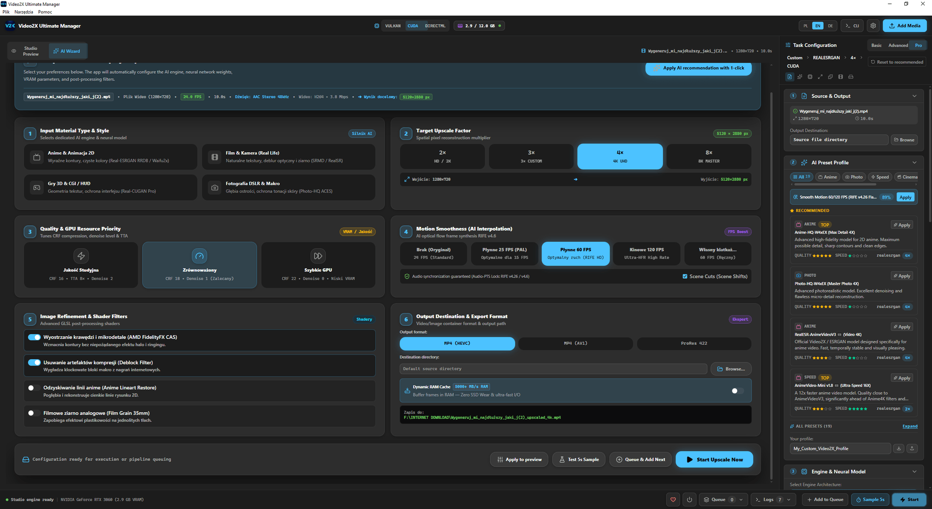The height and width of the screenshot is (509, 932).
Task: Select the ProRes 422 output format
Action: tap(694, 343)
